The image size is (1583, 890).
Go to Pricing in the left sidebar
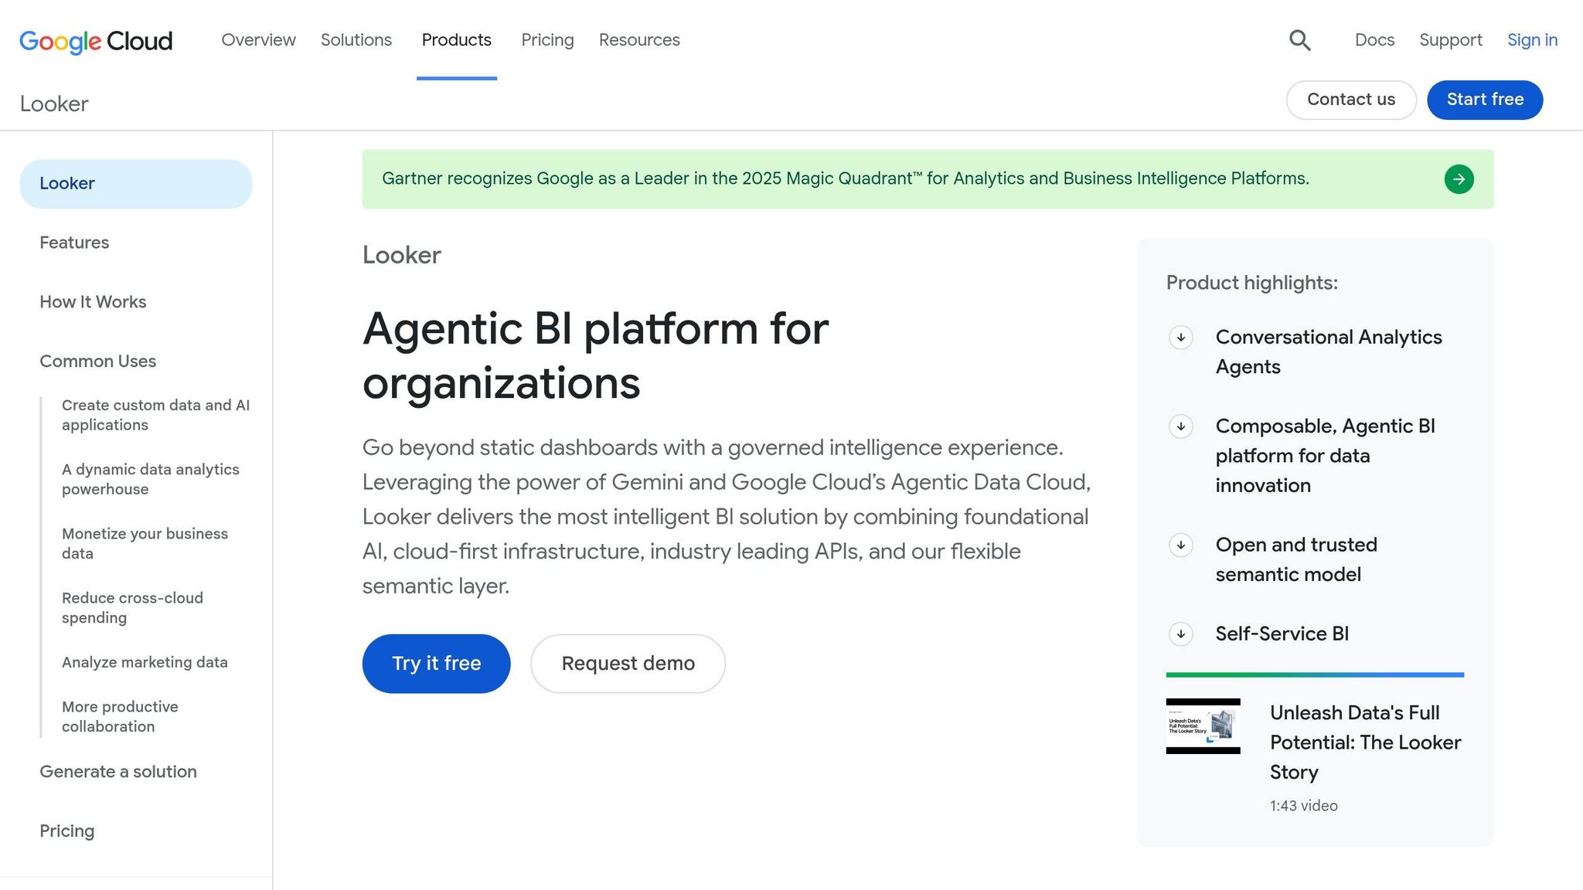[67, 831]
